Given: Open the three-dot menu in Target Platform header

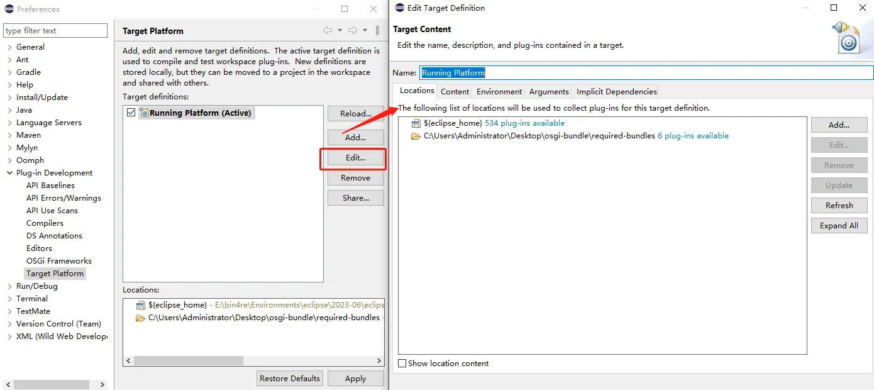Looking at the screenshot, I should tap(377, 30).
